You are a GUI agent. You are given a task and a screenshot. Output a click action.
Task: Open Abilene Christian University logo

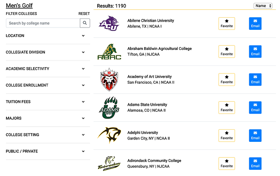(109, 23)
